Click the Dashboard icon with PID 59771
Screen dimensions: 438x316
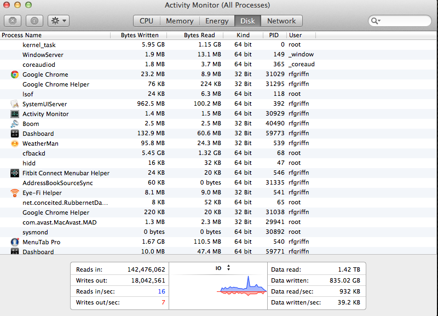[15, 251]
